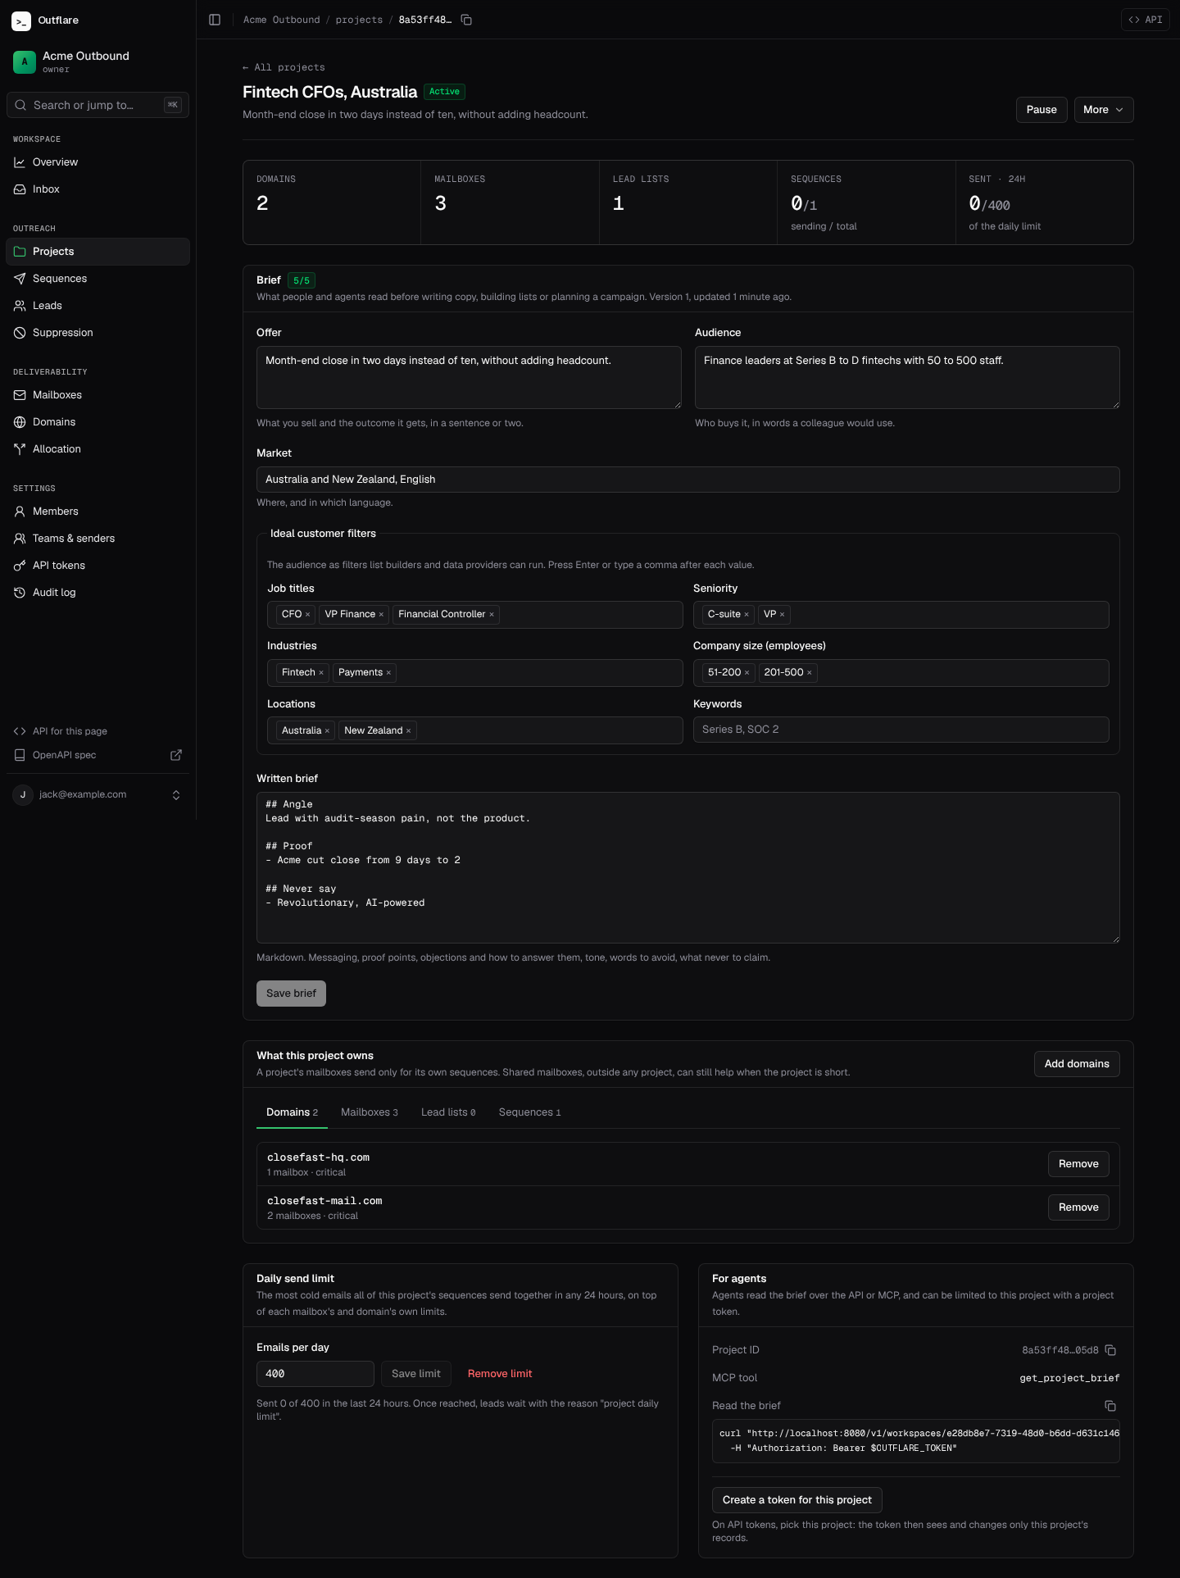This screenshot has height=1578, width=1180.
Task: Focus the Search or jump to field
Action: [x=98, y=105]
